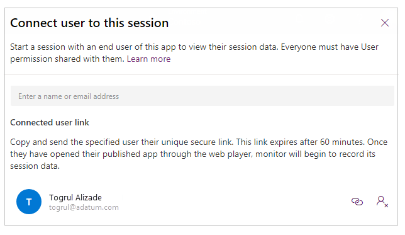This screenshot has width=405, height=235.
Task: Open the Learn more link
Action: pyautogui.click(x=149, y=59)
